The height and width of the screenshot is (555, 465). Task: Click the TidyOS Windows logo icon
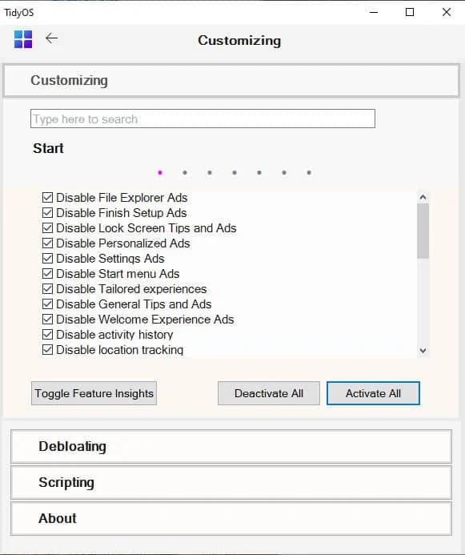(x=23, y=39)
